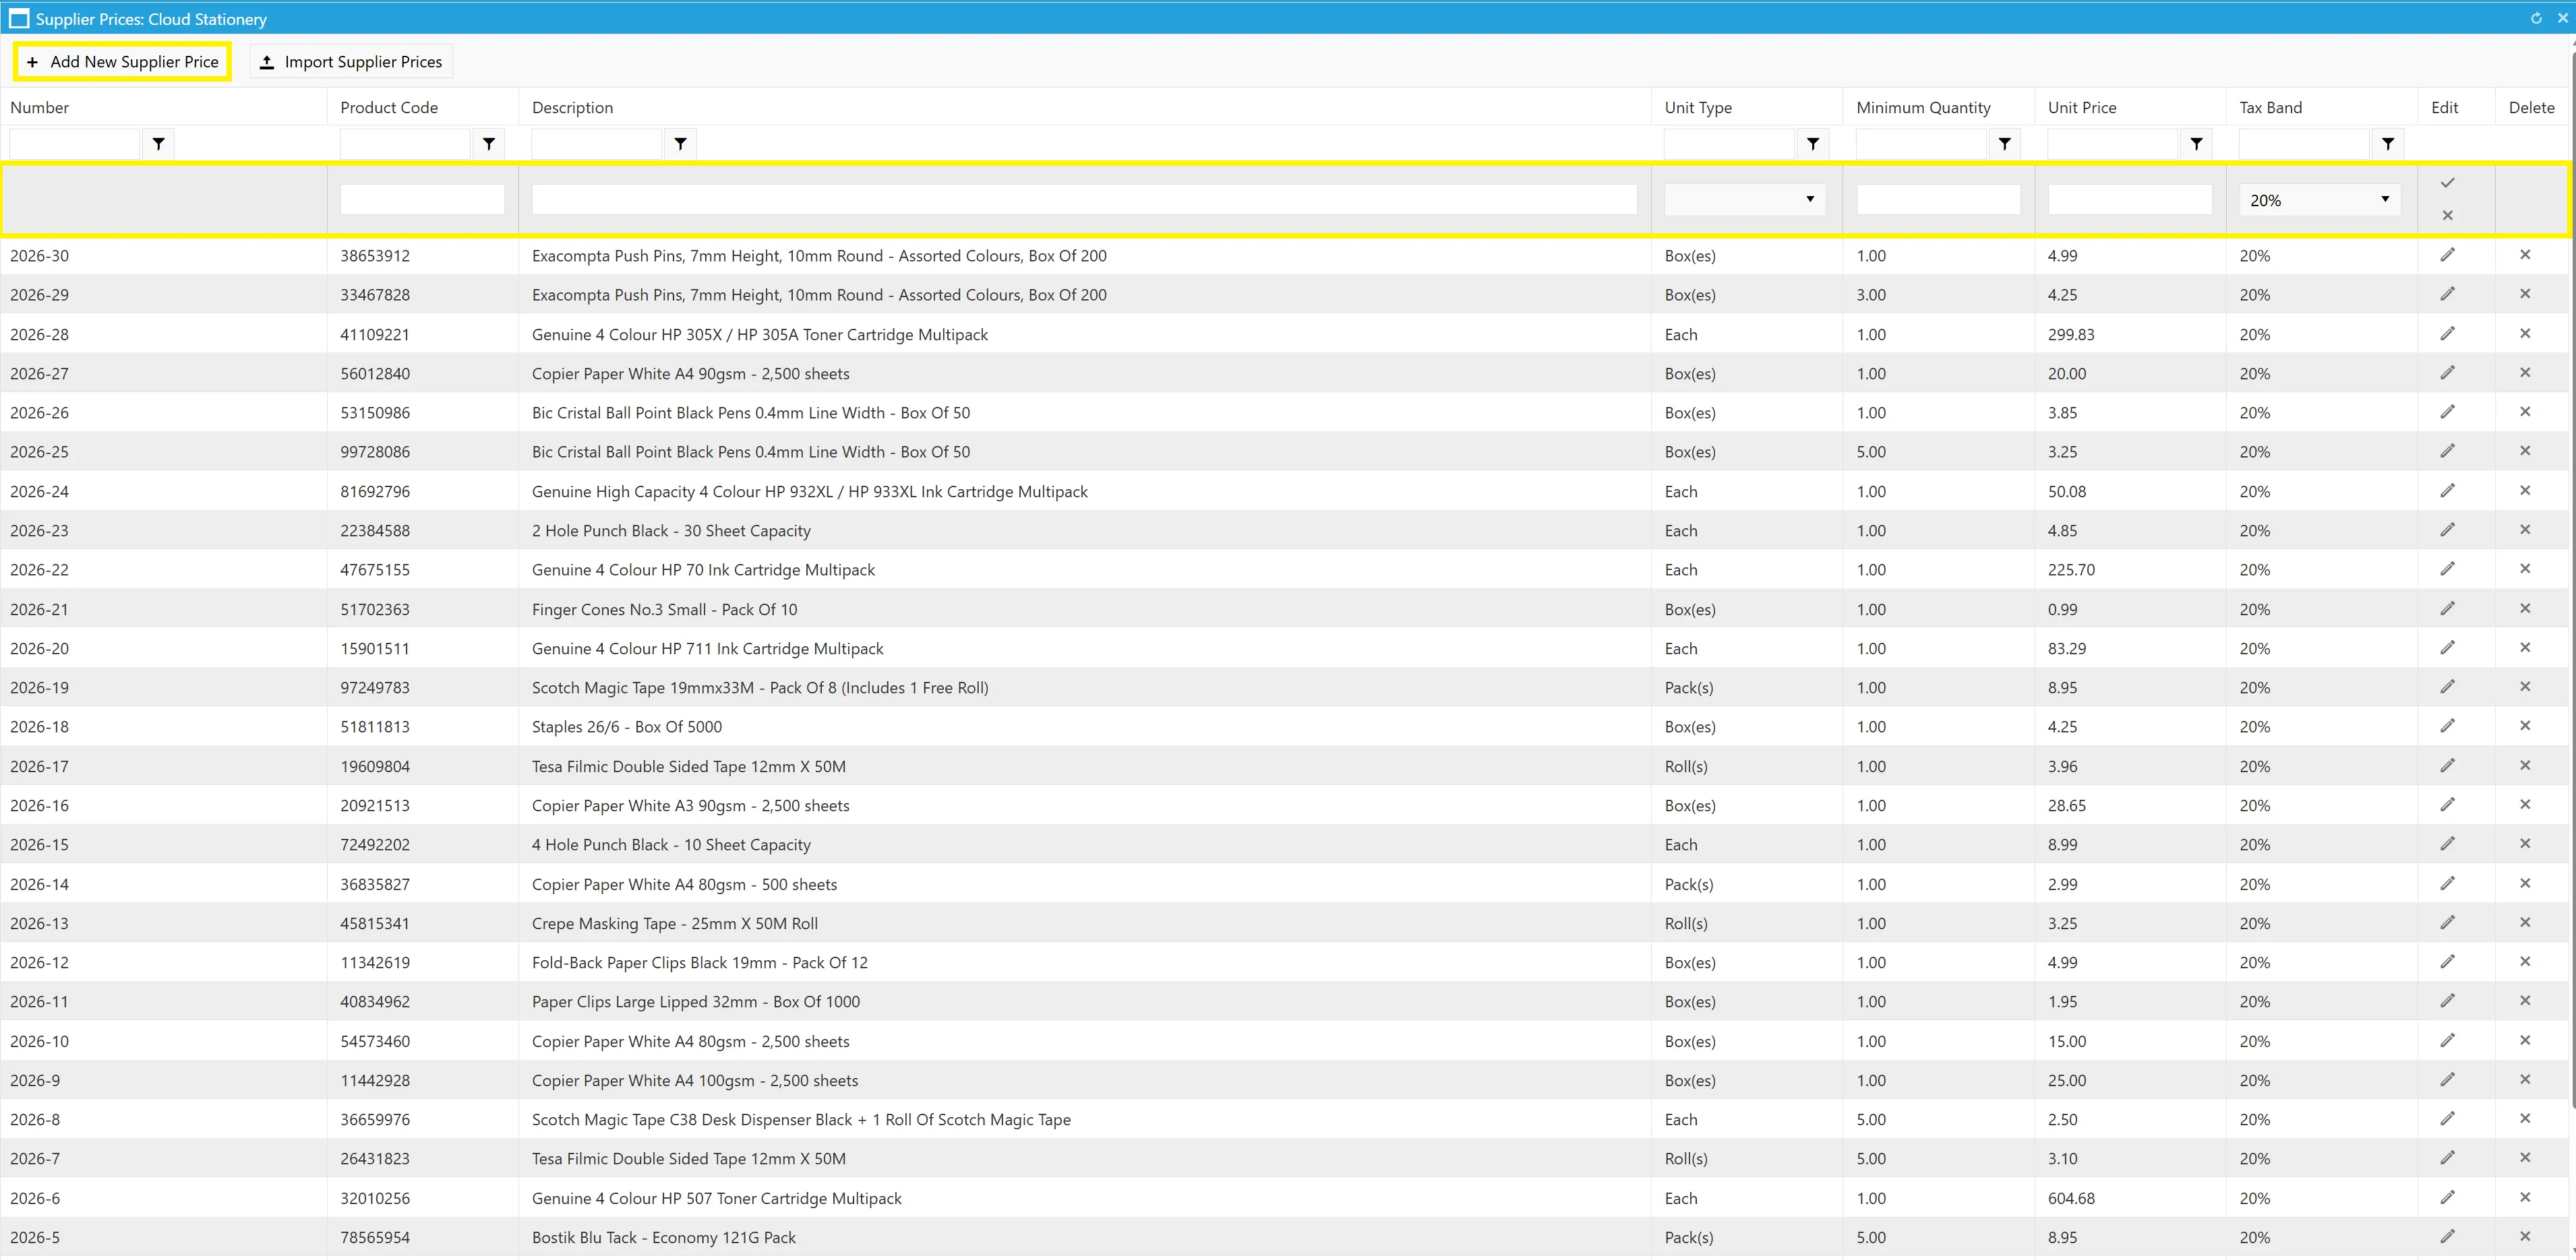Sort by the Unit Price column header
2576x1260 pixels.
pyautogui.click(x=2082, y=108)
